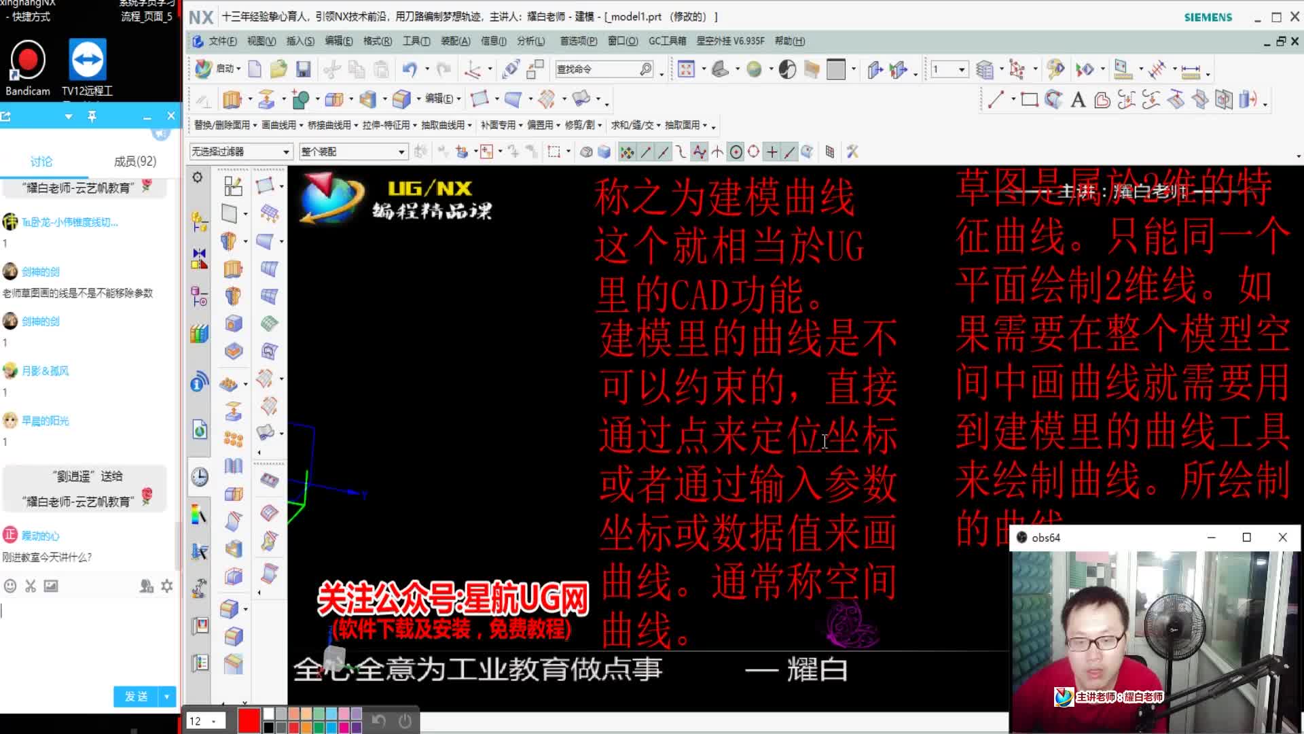Click the 编辑(E) toolbar button
Image resolution: width=1304 pixels, height=734 pixels.
(x=442, y=99)
